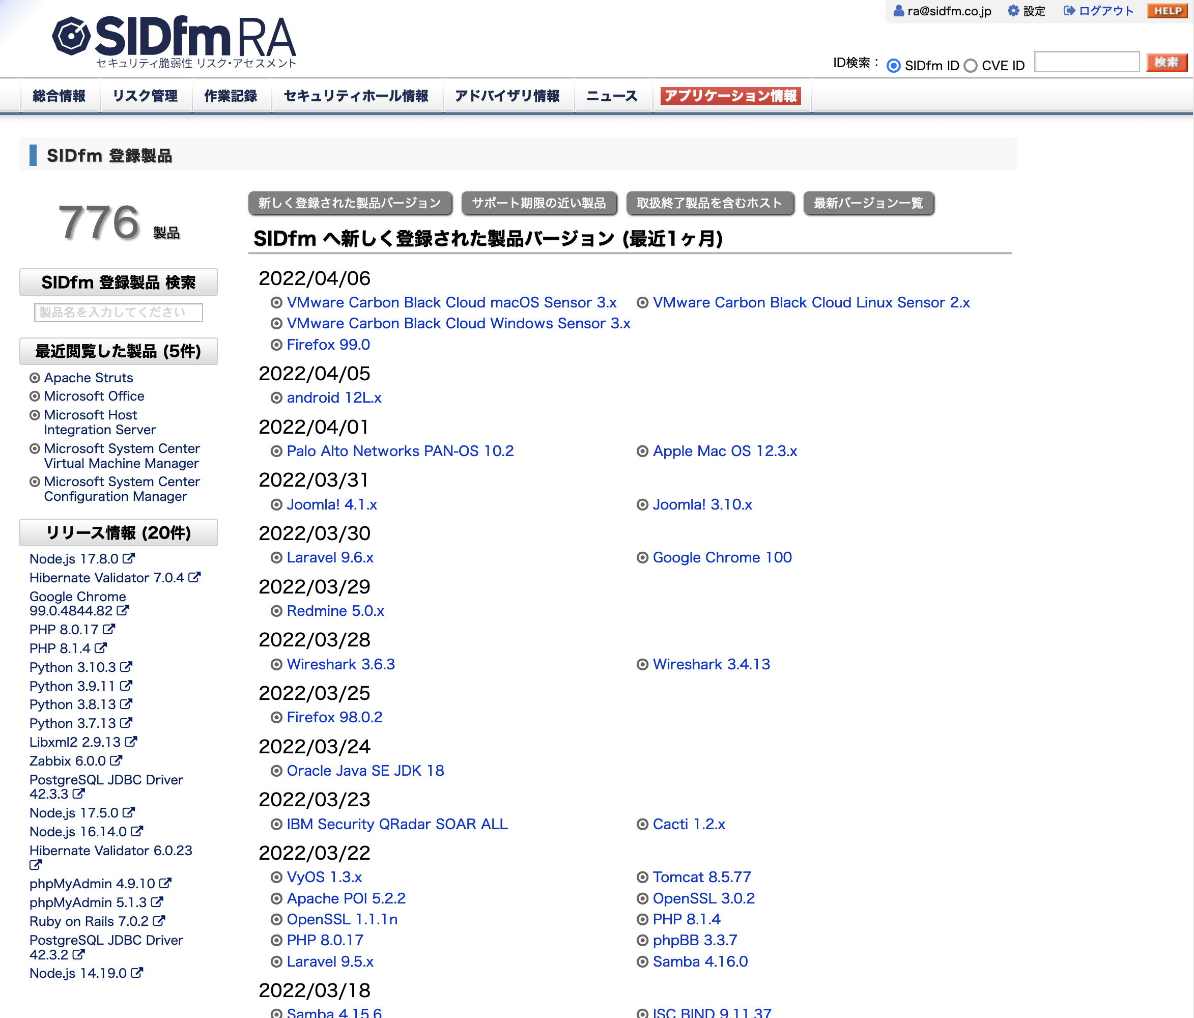Open IBM Security QRadar SOAR ALL link

[x=397, y=824]
